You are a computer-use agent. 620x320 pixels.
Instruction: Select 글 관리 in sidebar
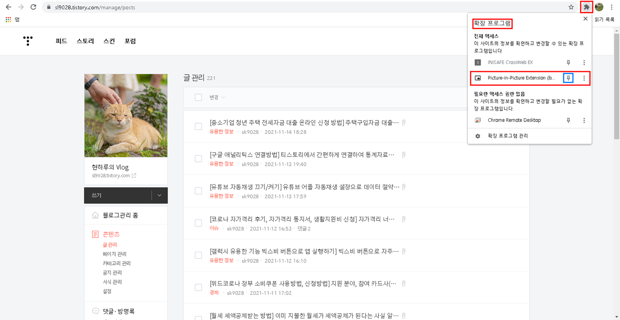point(110,245)
